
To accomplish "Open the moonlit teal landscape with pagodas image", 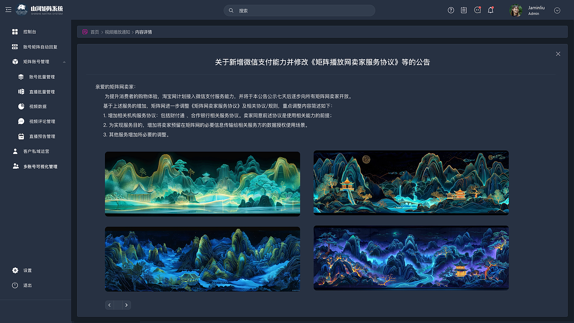I will pyautogui.click(x=411, y=183).
